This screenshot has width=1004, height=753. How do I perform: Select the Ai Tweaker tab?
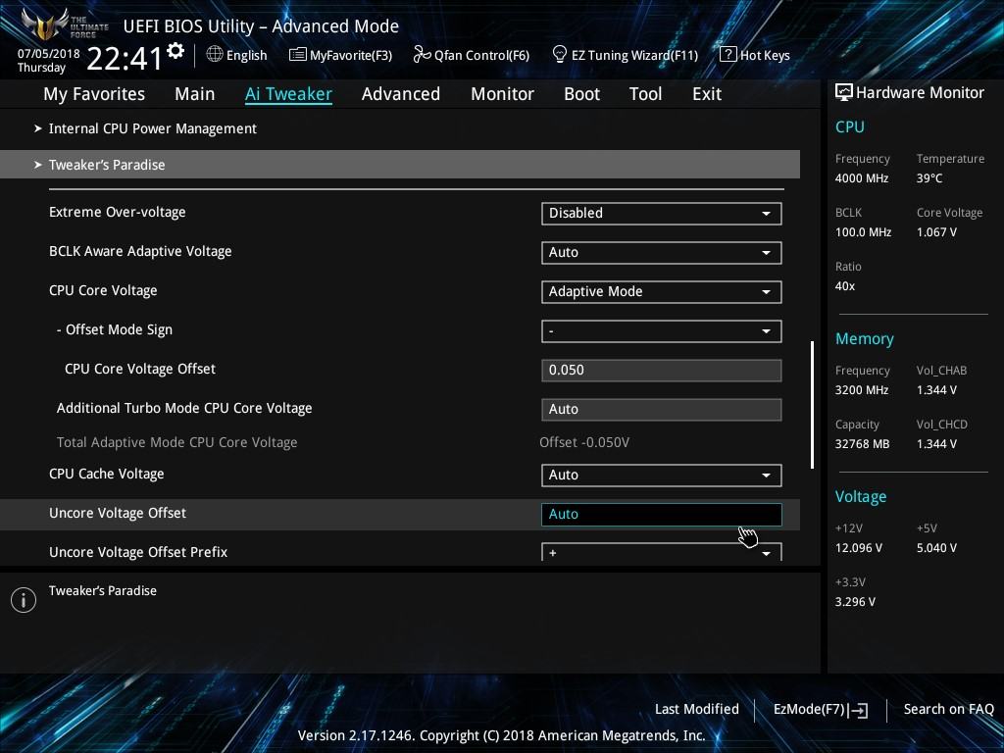click(288, 94)
